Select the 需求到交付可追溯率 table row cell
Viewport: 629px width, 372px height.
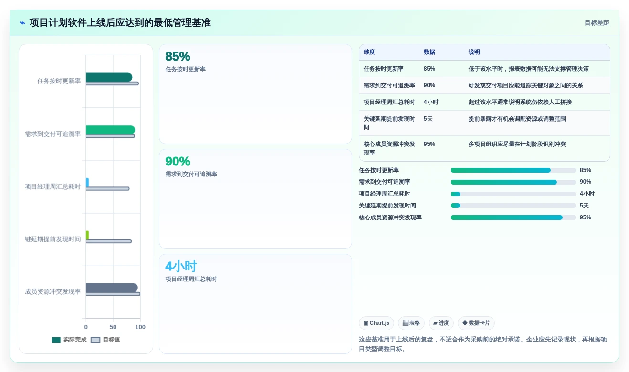coord(389,85)
